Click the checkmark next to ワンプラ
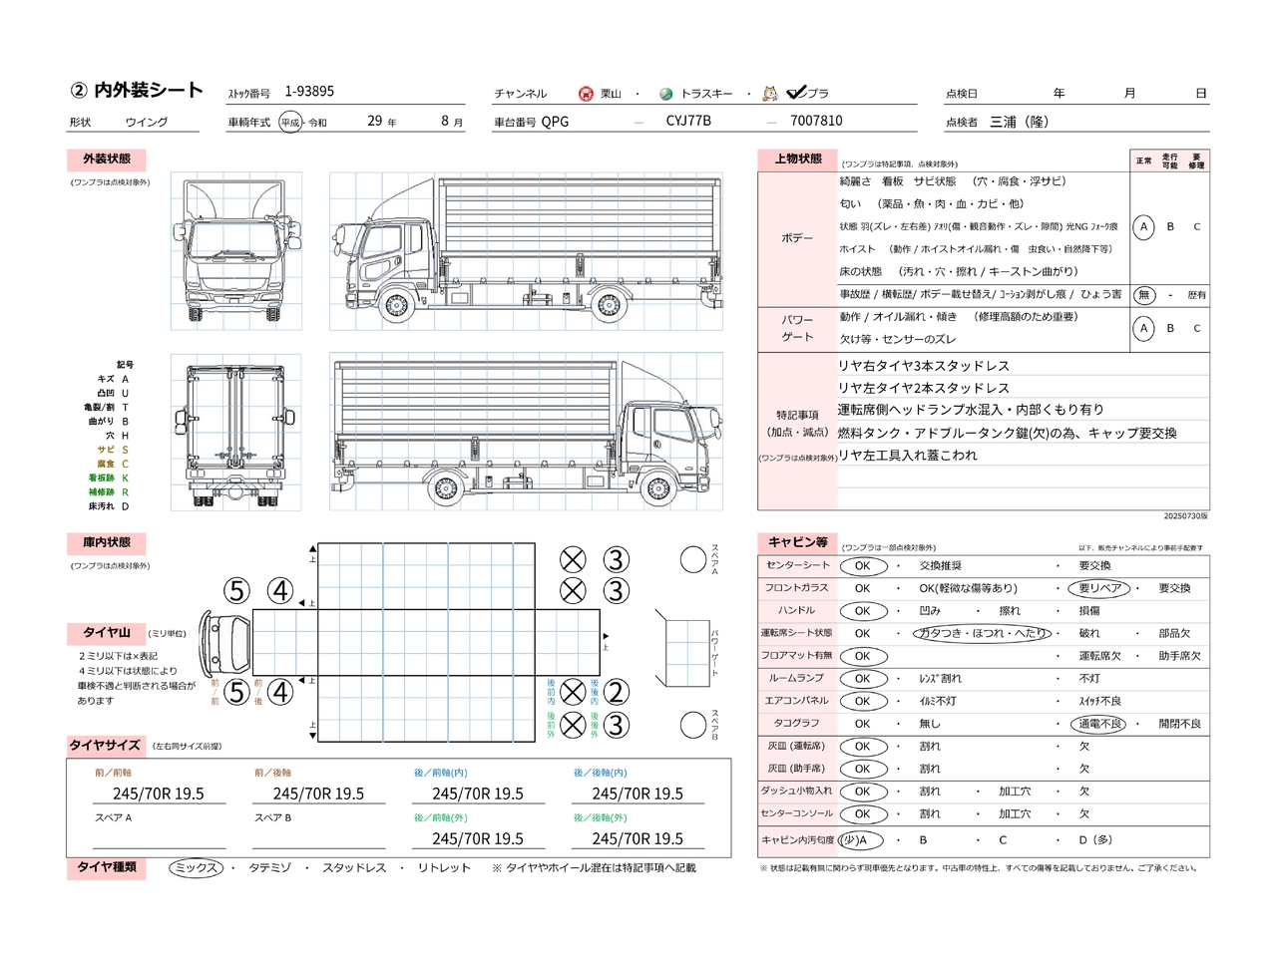The height and width of the screenshot is (957, 1277). pyautogui.click(x=796, y=93)
